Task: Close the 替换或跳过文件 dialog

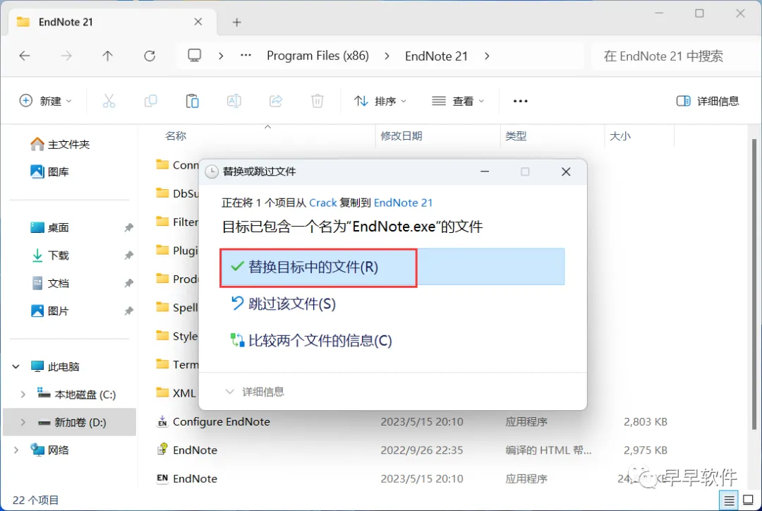Action: tap(566, 172)
